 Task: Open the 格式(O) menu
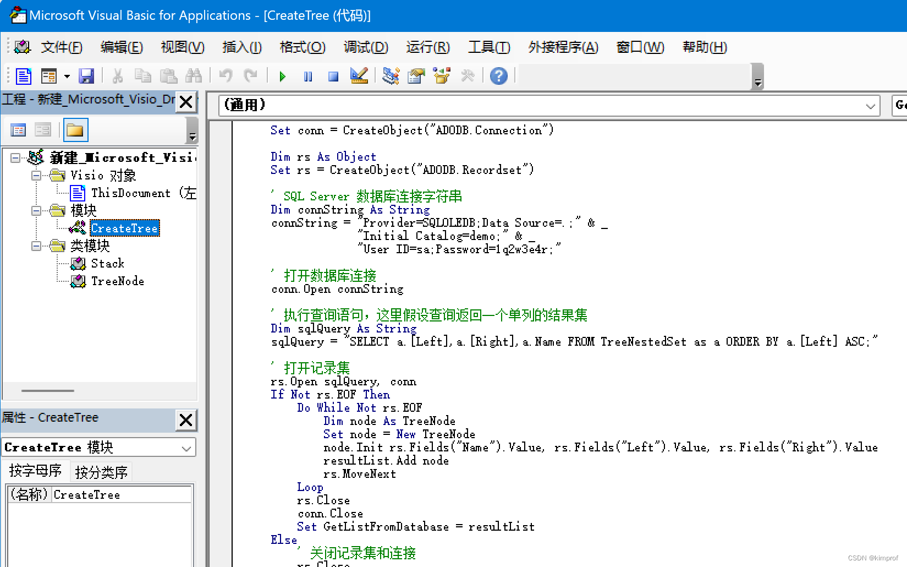click(303, 47)
